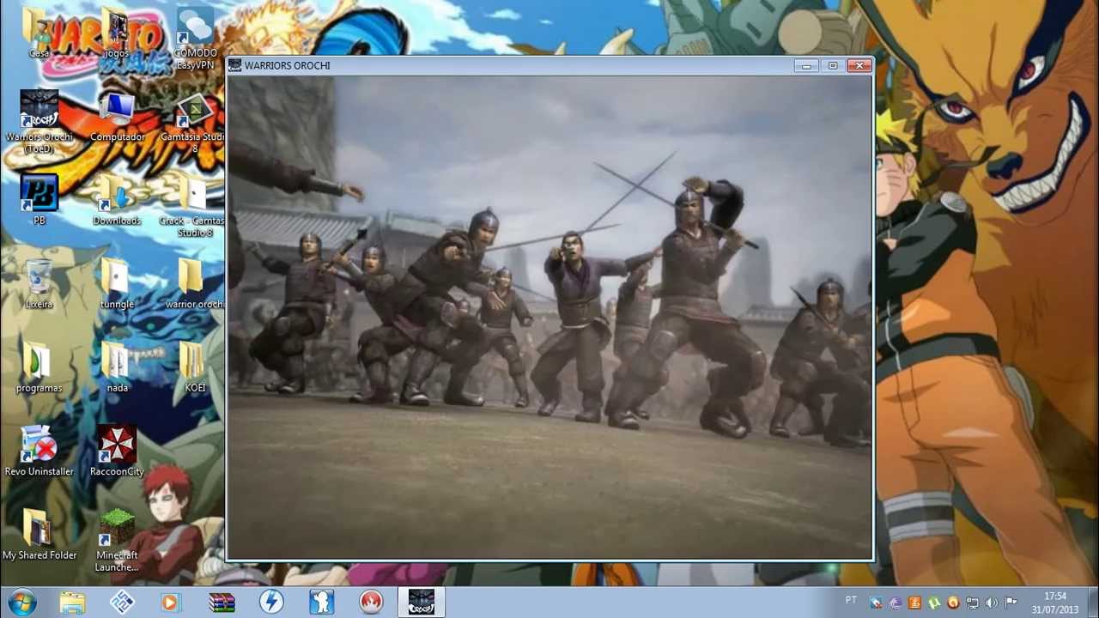Launch COMODO EasyVPN shortcut
This screenshot has height=618, width=1099.
pyautogui.click(x=195, y=39)
